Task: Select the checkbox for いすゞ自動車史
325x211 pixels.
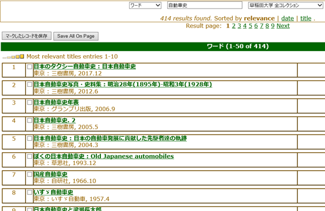Action: (x=29, y=193)
